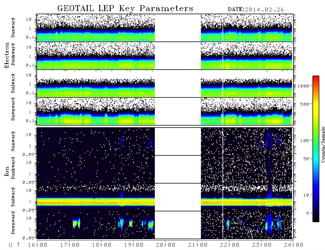Click the "1" tick in Electron Tailward panel
The image size is (325, 250).
pos(30,84)
